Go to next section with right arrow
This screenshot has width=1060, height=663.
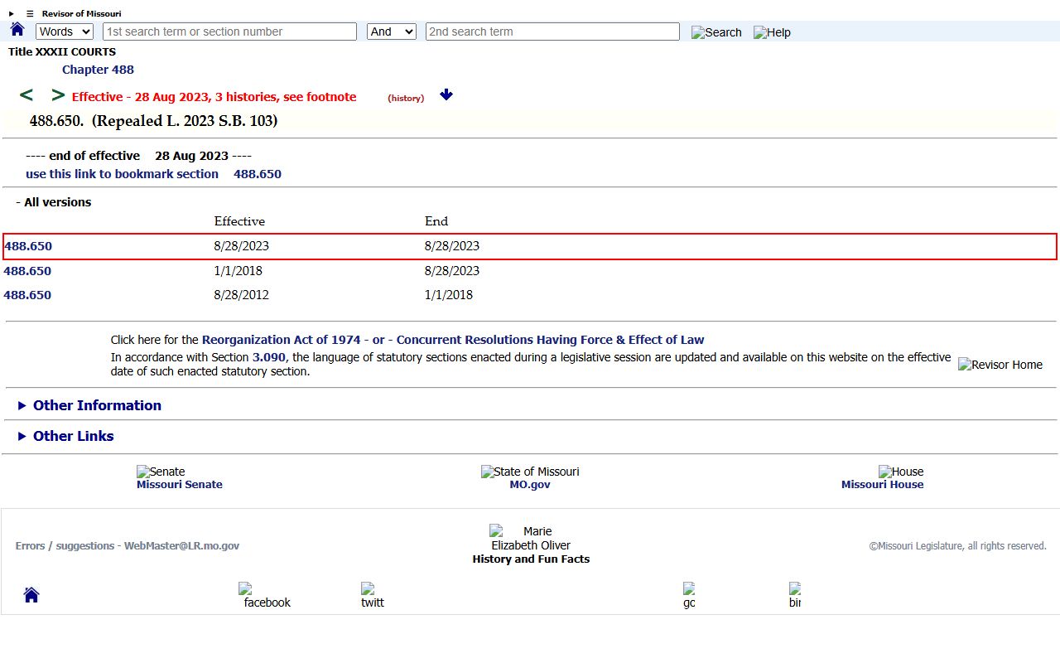coord(58,95)
